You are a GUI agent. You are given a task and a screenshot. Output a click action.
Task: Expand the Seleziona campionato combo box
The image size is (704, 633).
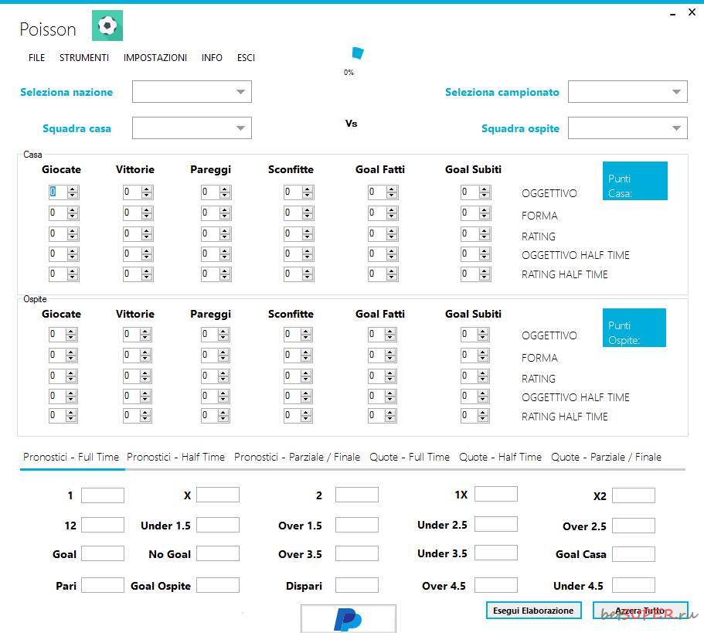(x=627, y=92)
